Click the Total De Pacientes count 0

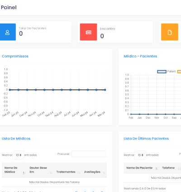[x=21, y=34]
